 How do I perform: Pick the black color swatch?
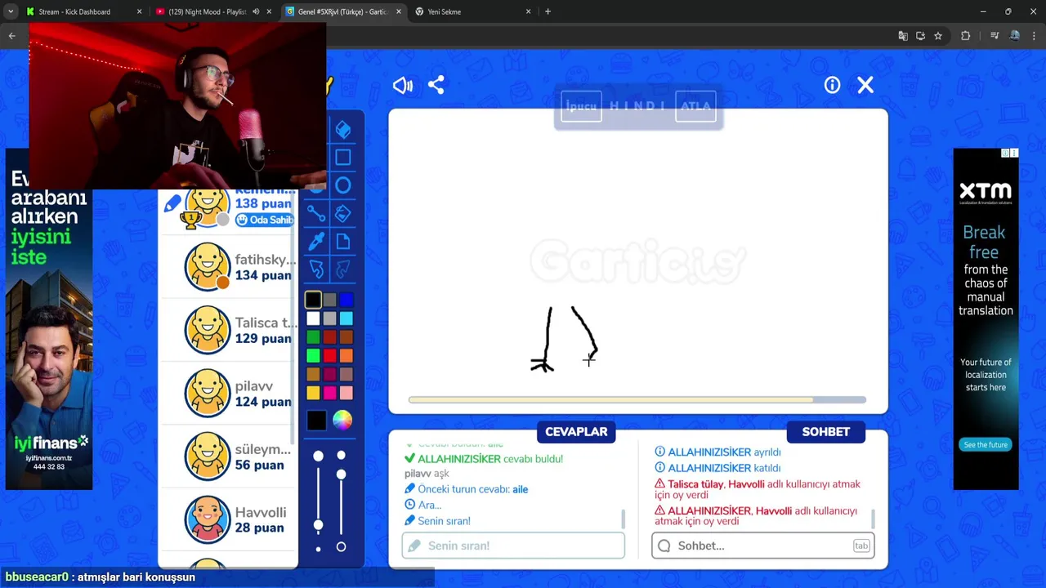click(x=313, y=300)
